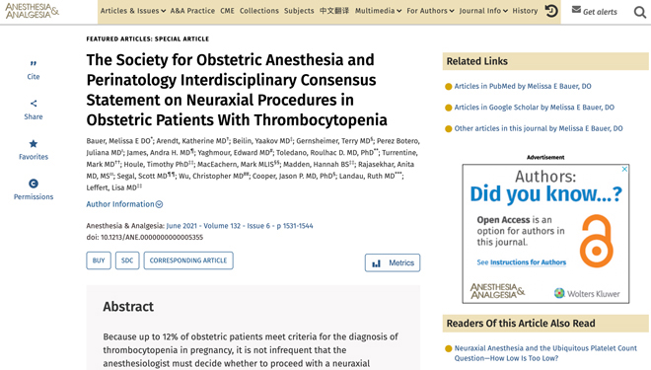Viewport: 651px width, 370px height.
Task: Click the recent history clock icon
Action: coord(551,11)
